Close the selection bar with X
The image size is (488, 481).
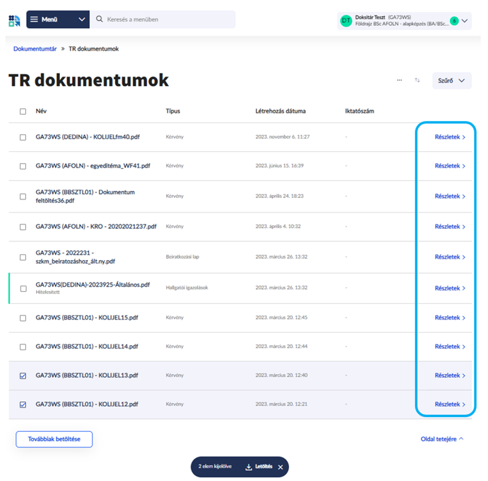click(280, 467)
